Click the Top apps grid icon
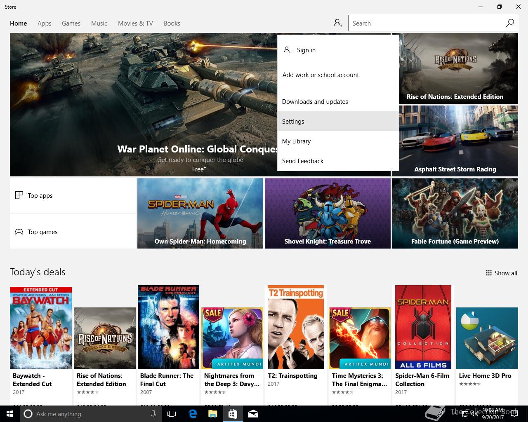Screen dimensions: 528x422 (19, 195)
